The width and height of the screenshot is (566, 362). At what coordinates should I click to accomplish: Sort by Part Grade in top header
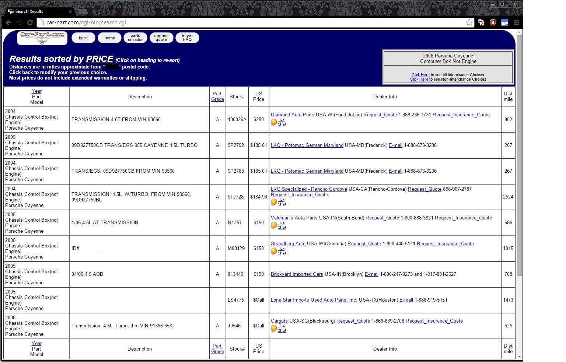(217, 96)
